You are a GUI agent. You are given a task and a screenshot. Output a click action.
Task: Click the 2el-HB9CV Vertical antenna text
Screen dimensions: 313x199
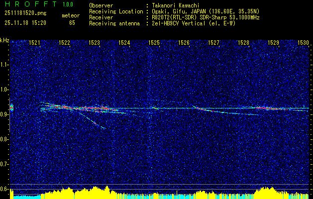coord(194,23)
